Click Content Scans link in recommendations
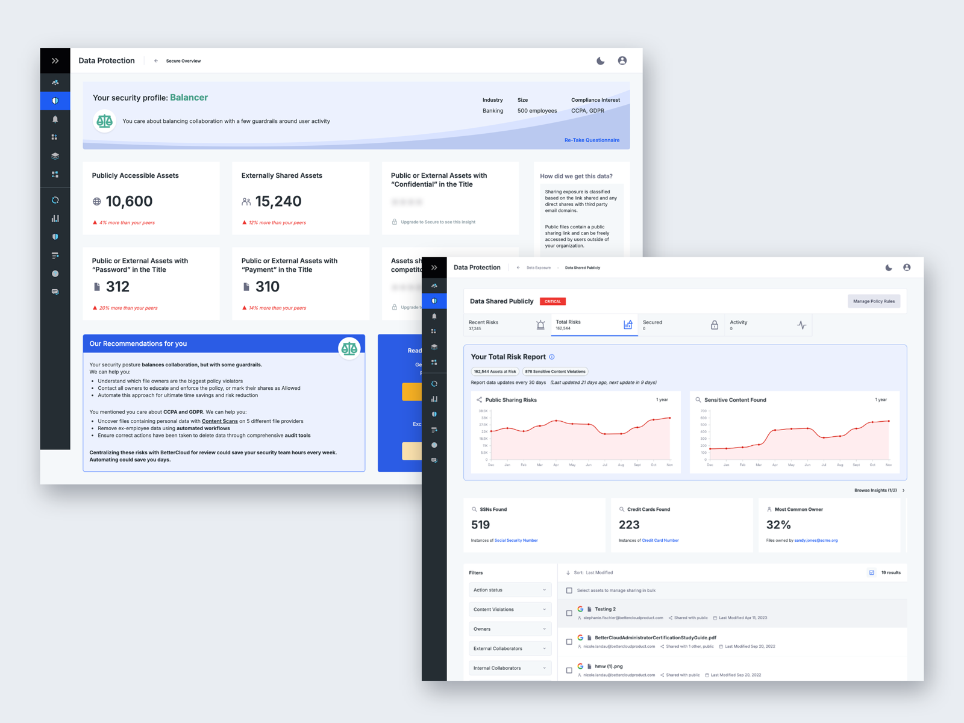Viewport: 964px width, 723px height. click(x=219, y=421)
